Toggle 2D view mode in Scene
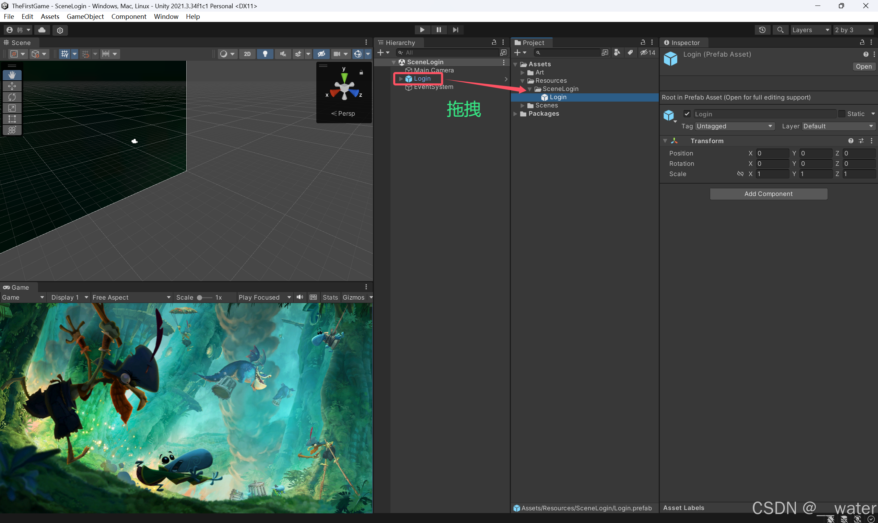This screenshot has height=523, width=878. 247,54
